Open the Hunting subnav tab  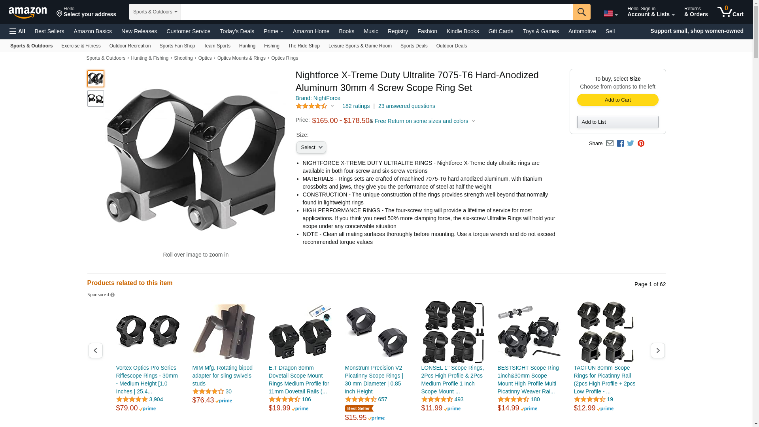pos(247,46)
